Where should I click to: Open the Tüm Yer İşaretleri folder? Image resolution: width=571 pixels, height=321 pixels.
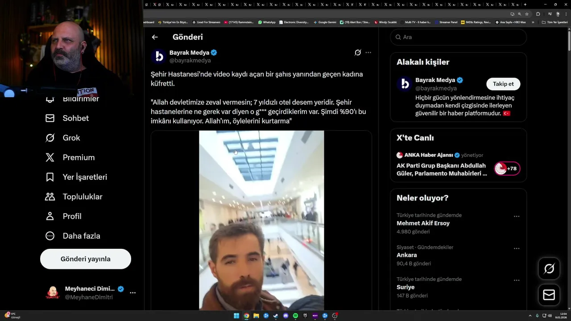[554, 22]
